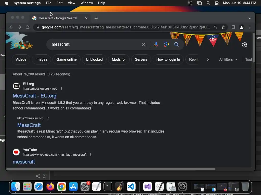Viewport: 261px width, 195px height.
Task: Filter results by Videos
Action: 21,59
